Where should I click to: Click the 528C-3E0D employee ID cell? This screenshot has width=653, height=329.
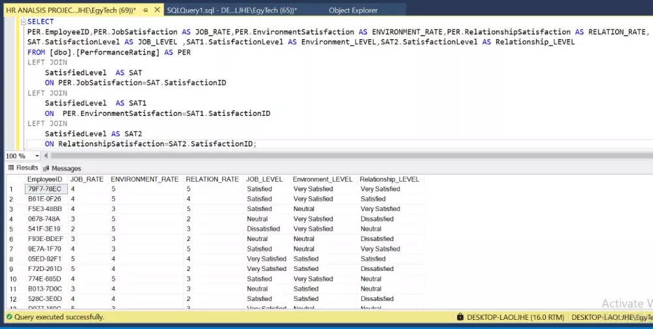[x=45, y=298]
